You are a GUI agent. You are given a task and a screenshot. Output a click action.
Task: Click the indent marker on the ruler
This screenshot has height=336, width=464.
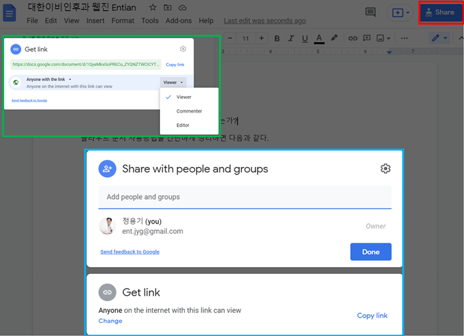(389, 52)
